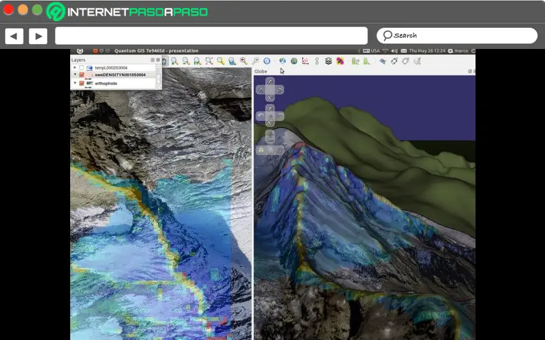The height and width of the screenshot is (340, 545).
Task: Collapse the sweDENSITYN0018S0004 layer tree
Action: 75,75
